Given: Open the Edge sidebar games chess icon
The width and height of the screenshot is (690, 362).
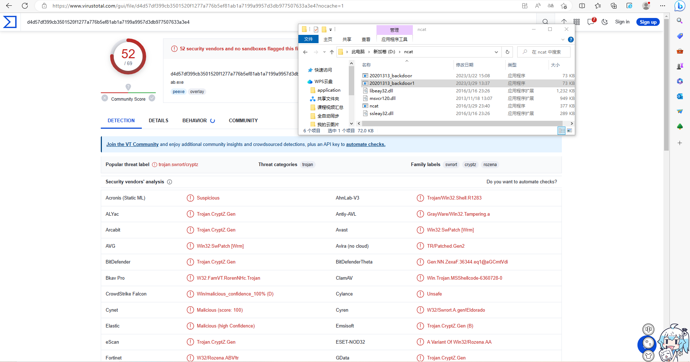Looking at the screenshot, I should pyautogui.click(x=680, y=66).
